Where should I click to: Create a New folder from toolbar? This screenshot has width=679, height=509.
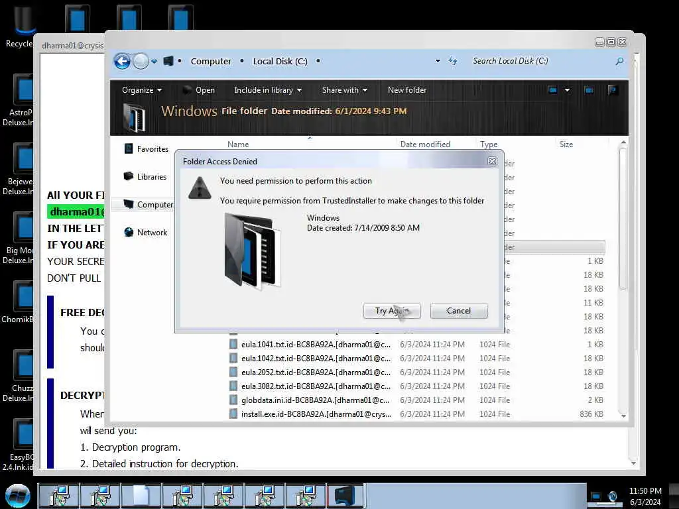point(407,90)
